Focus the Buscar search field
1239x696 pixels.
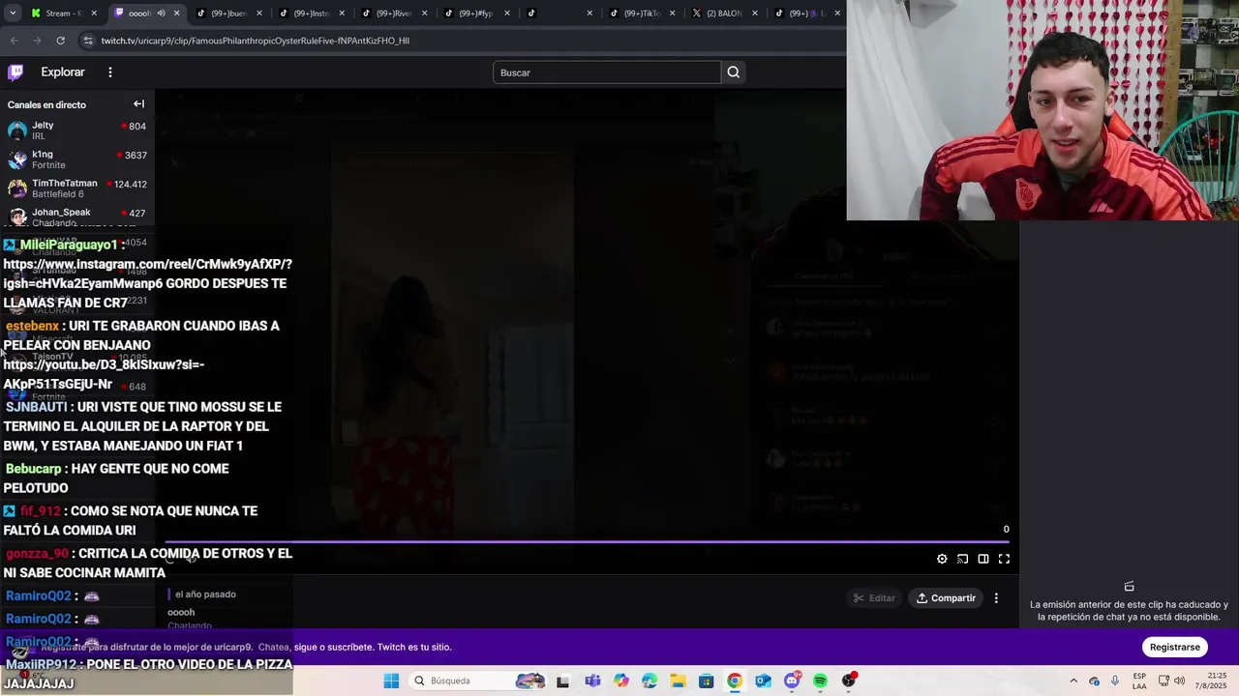[x=607, y=72]
